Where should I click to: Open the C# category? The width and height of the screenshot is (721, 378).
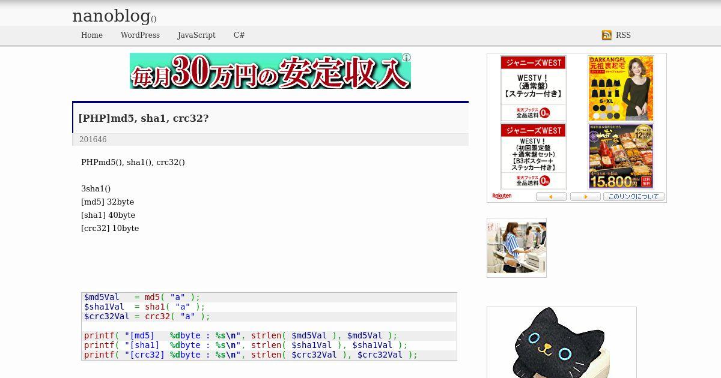click(x=239, y=35)
